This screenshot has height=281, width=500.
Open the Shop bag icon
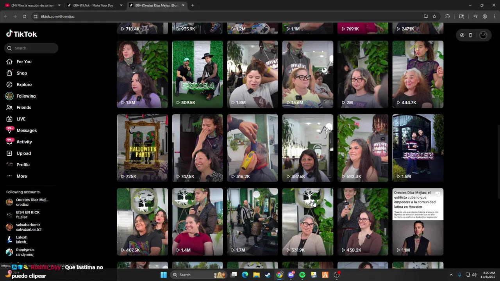(x=9, y=73)
